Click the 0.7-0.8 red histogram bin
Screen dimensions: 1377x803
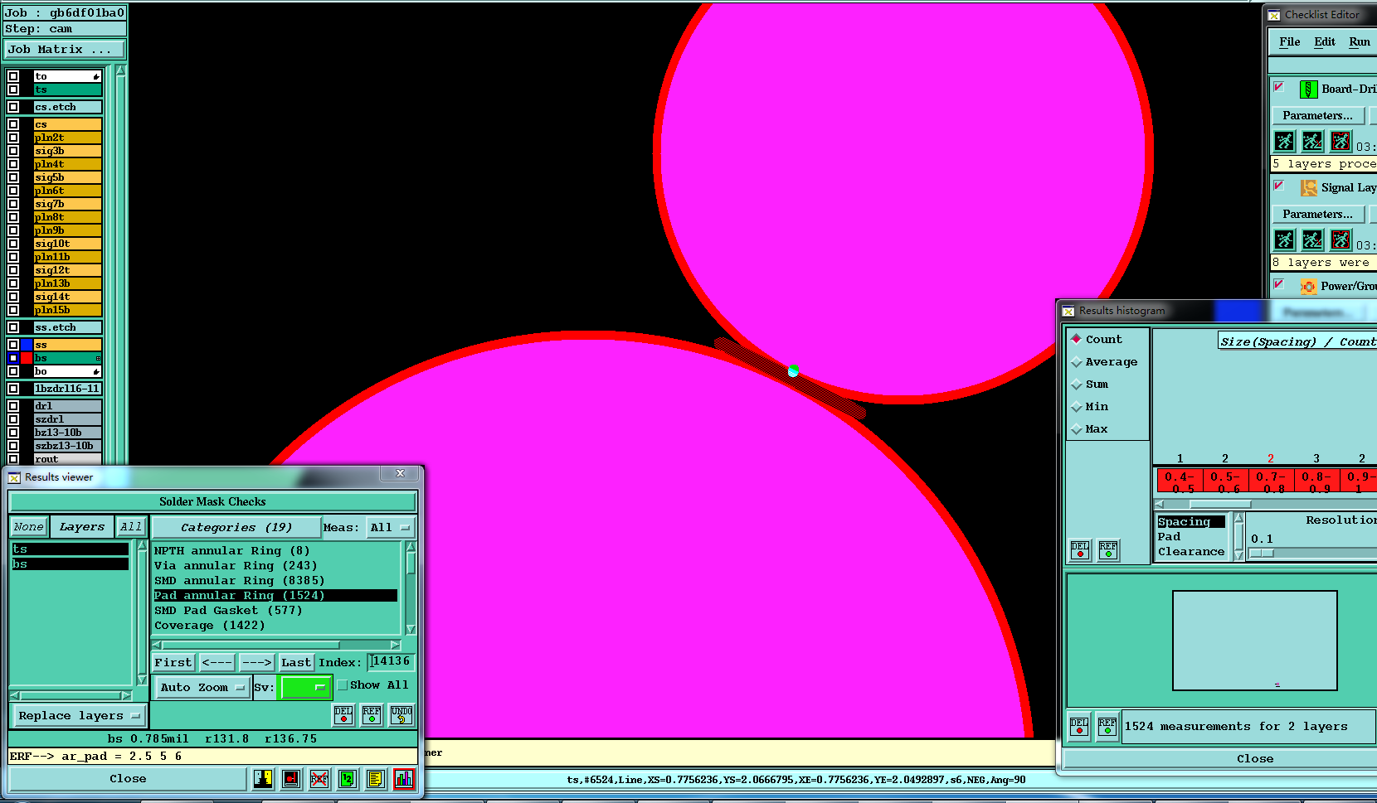[x=1271, y=481]
